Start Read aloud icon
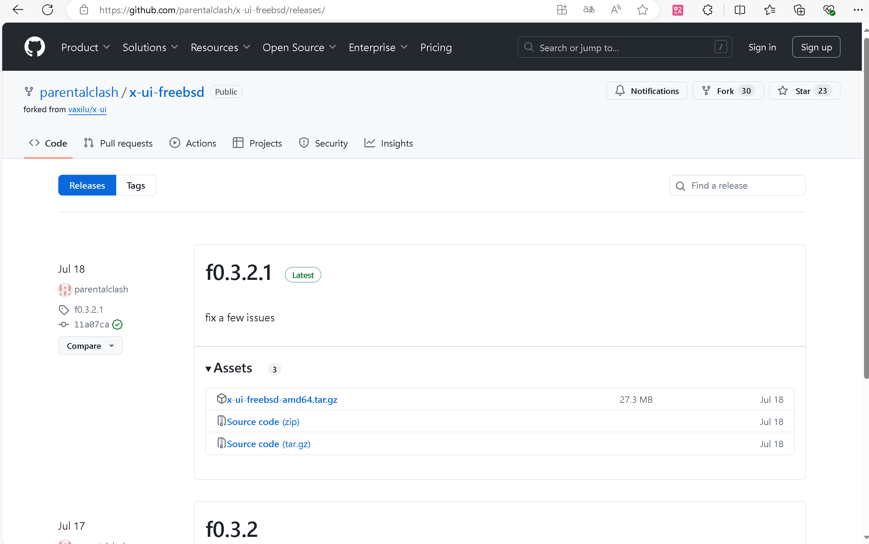This screenshot has width=869, height=544. 615,10
